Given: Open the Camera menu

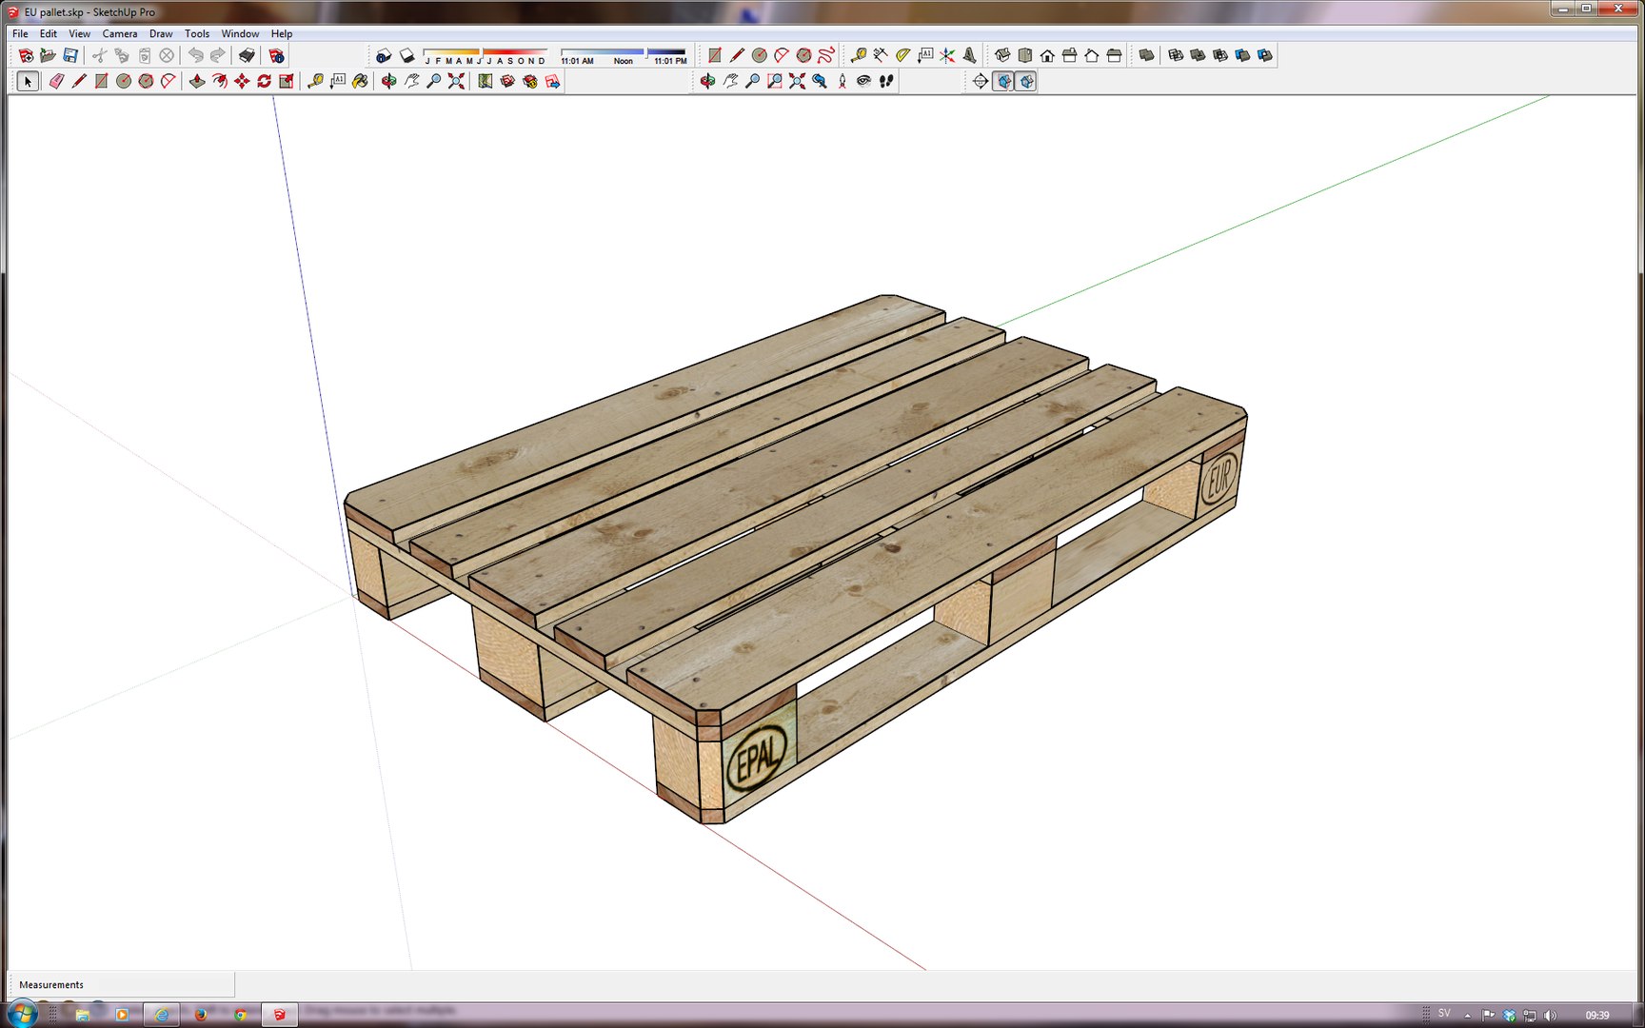Looking at the screenshot, I should tap(120, 33).
